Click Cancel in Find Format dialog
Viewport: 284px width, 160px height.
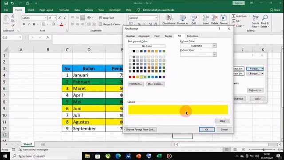point(225,129)
